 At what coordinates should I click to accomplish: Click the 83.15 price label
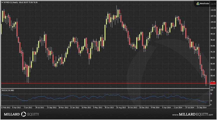click(213, 70)
